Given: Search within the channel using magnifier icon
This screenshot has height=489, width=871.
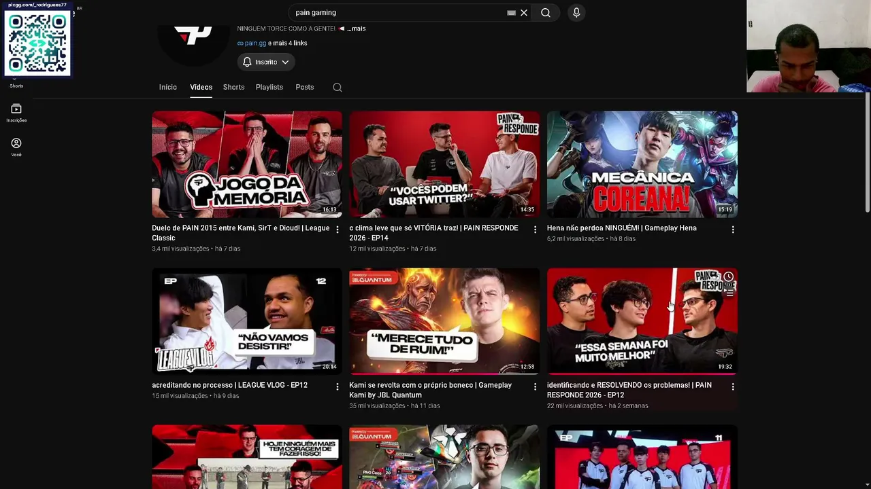Looking at the screenshot, I should point(338,87).
